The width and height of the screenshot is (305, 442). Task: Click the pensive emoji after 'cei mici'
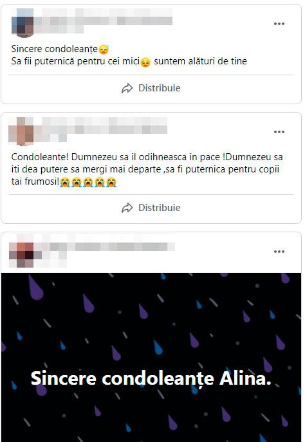point(145,62)
